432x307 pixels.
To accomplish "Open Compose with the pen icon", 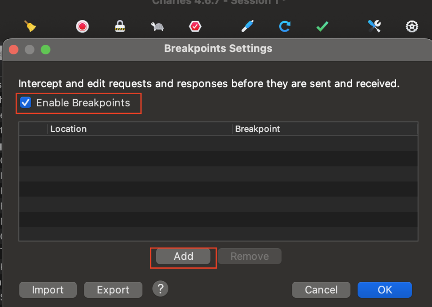I will (x=247, y=27).
